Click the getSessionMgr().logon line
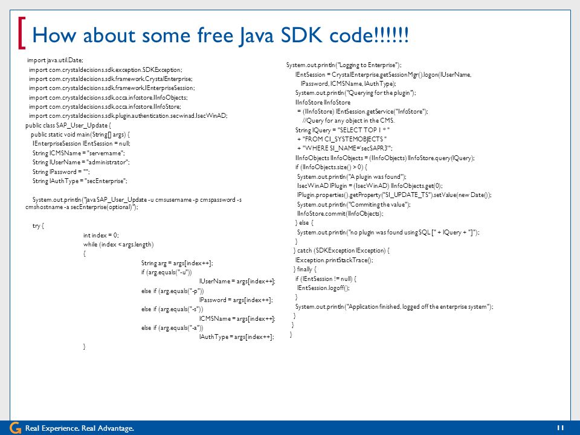The image size is (580, 435). (x=384, y=75)
